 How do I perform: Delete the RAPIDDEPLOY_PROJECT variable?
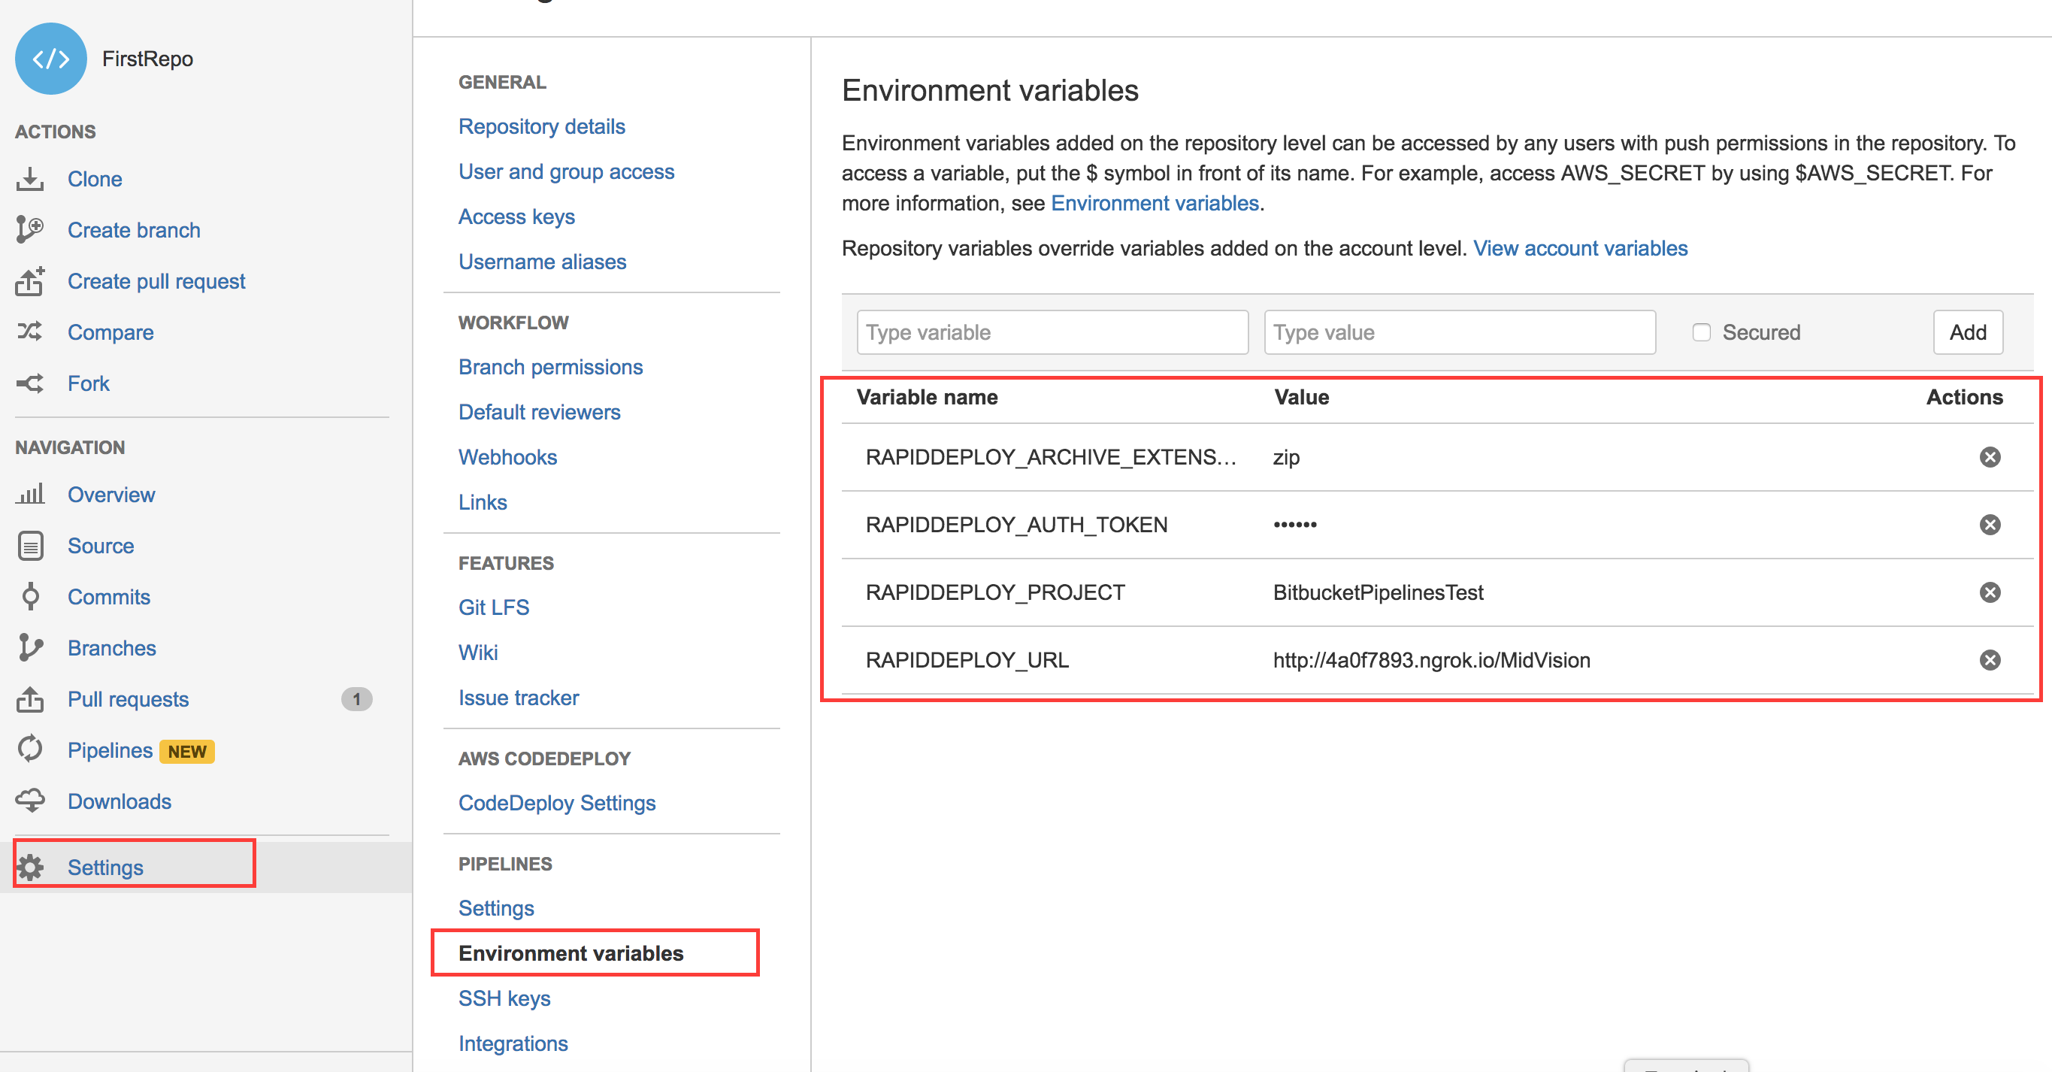pos(1990,592)
